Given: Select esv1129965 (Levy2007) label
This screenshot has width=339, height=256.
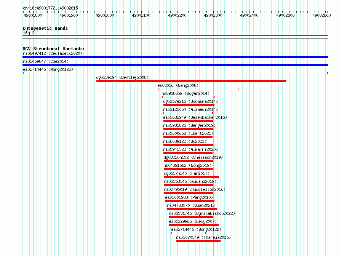Looking at the screenshot, I should 193,221.
